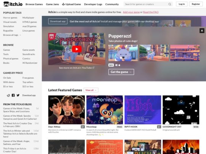Focus the search for games field
This screenshot has height=154, width=206.
[146, 4]
